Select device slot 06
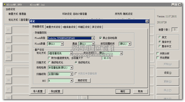Screen dimensions: 185x102 (9, 80)
